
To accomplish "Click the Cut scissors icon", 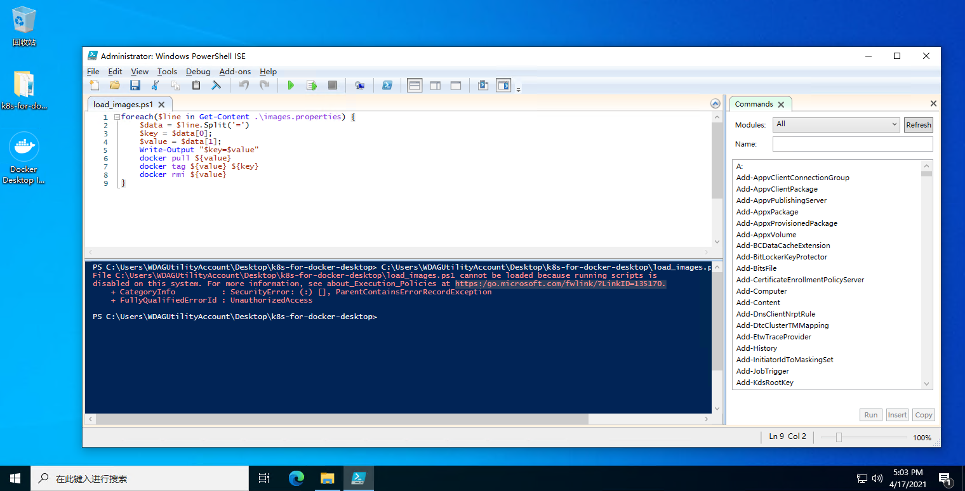I will [x=155, y=85].
